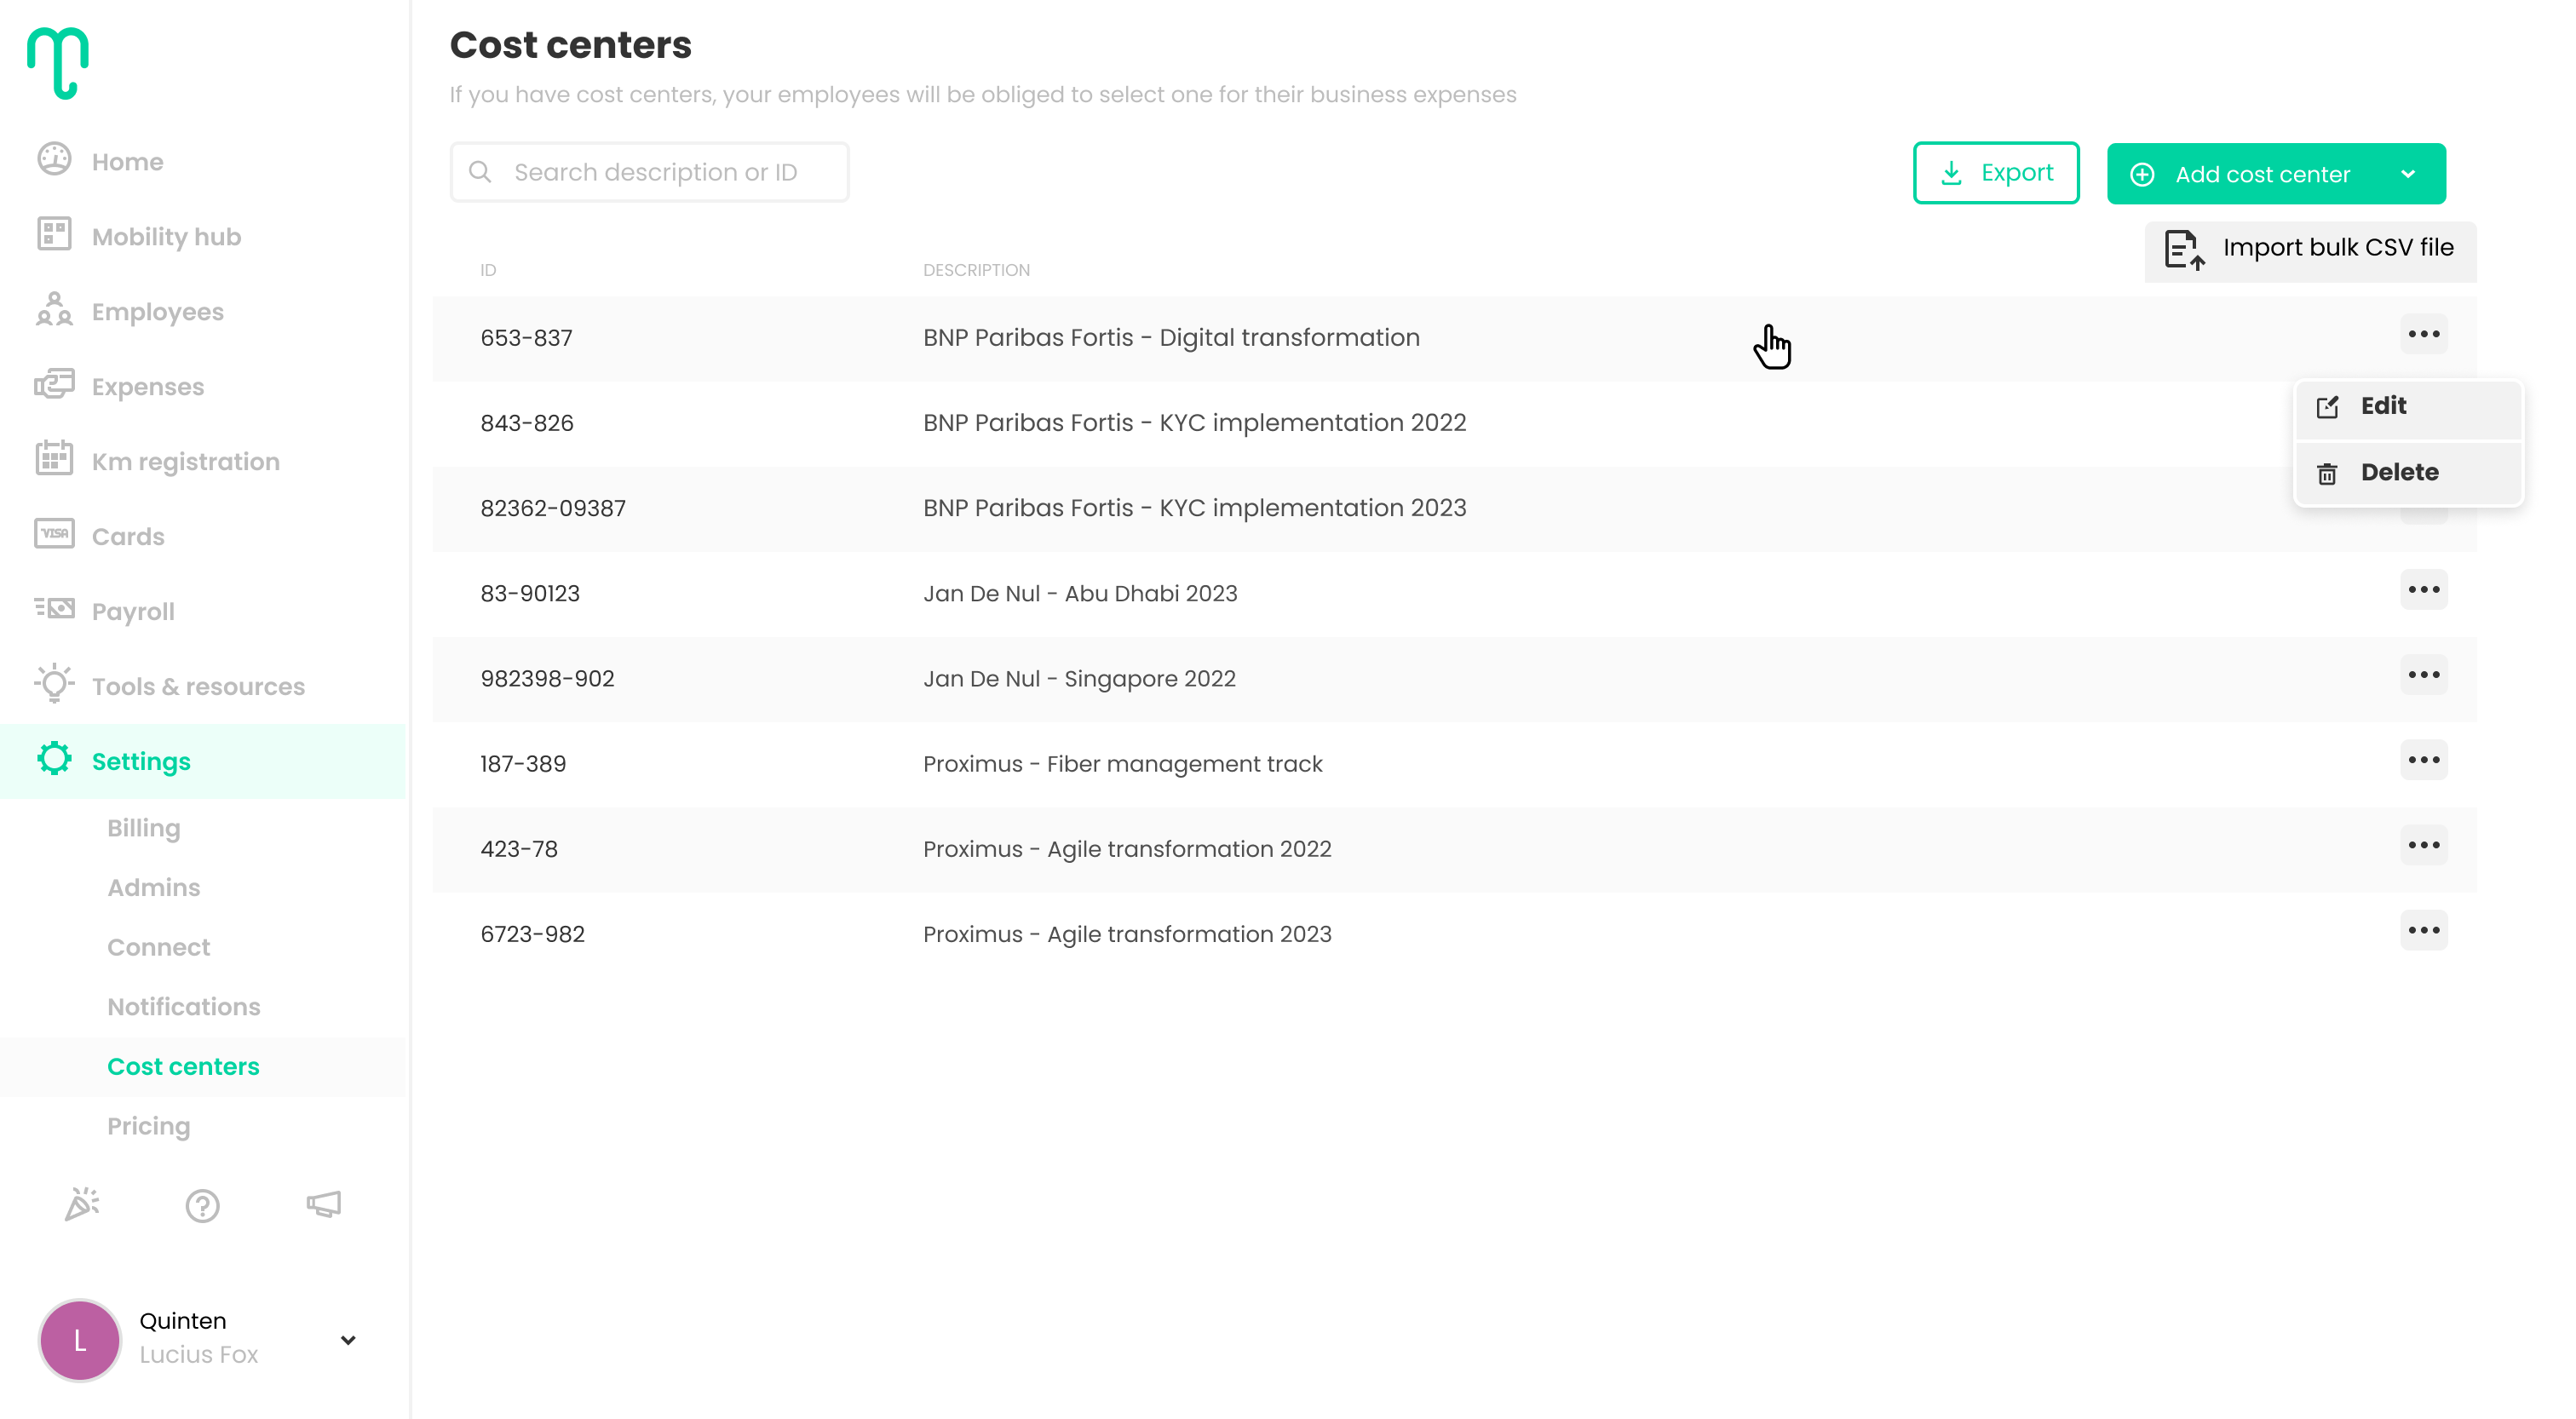Click the Export button
This screenshot has width=2576, height=1419.
click(x=1995, y=173)
